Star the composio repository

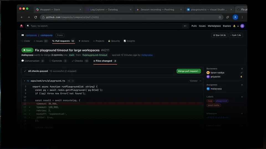click(219, 35)
